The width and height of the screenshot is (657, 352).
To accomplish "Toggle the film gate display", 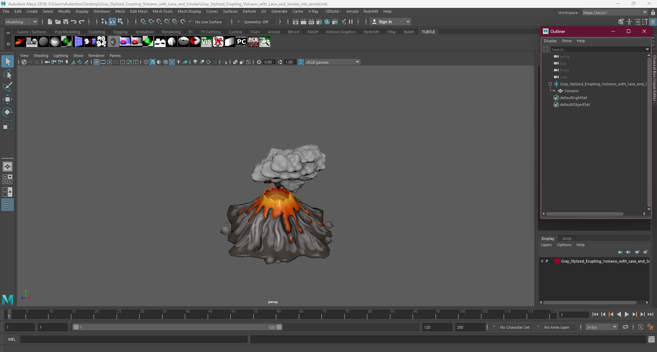I will (103, 62).
